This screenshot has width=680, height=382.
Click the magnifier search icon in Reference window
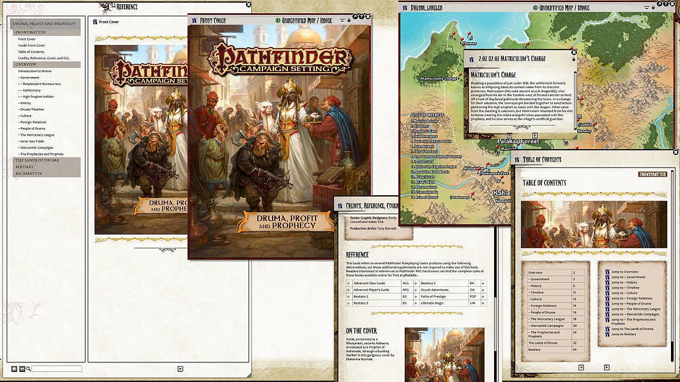pos(28,369)
